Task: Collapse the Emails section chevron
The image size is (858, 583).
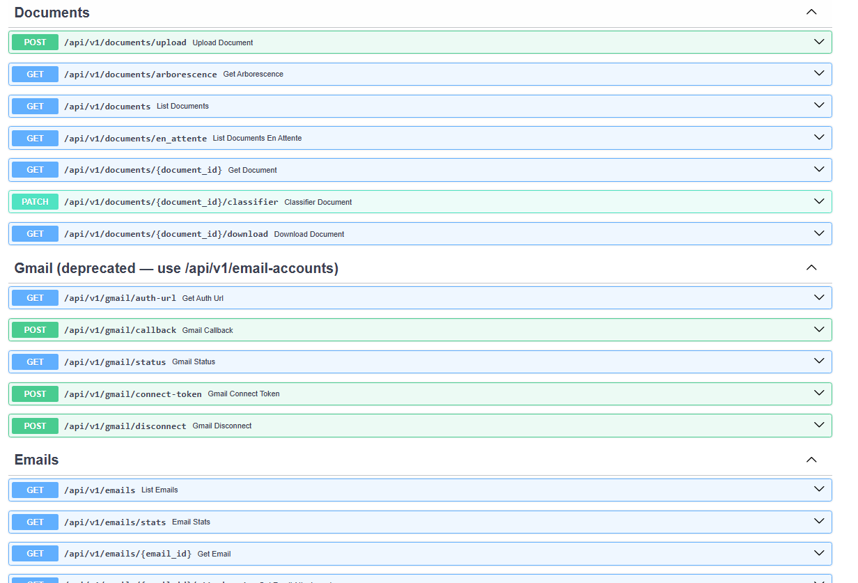Action: [x=811, y=460]
